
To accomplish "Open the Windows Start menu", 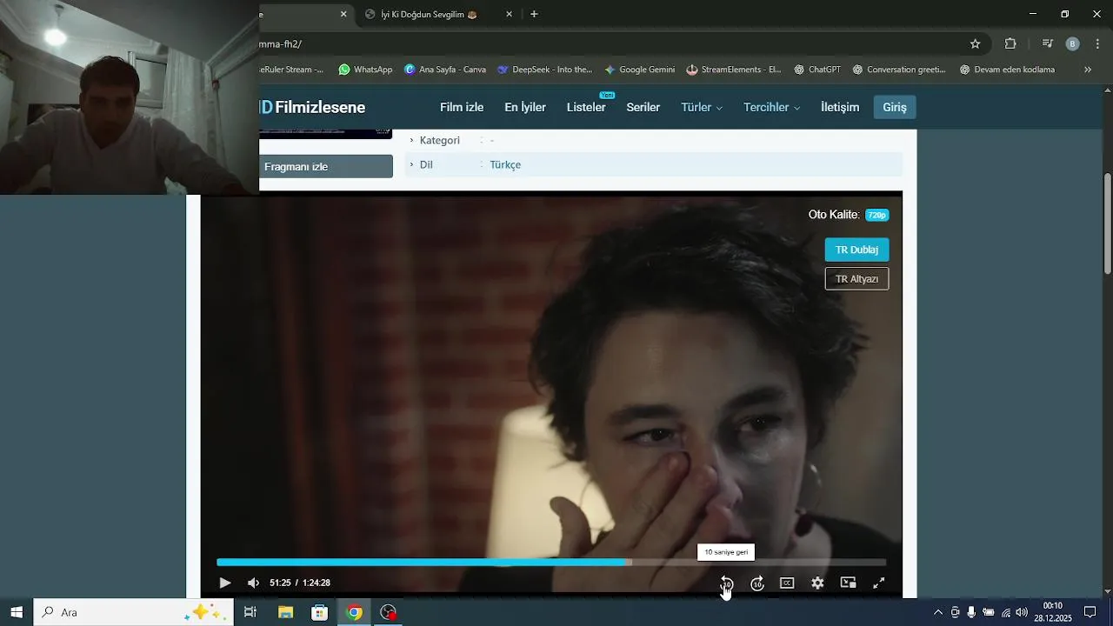I will click(x=16, y=612).
